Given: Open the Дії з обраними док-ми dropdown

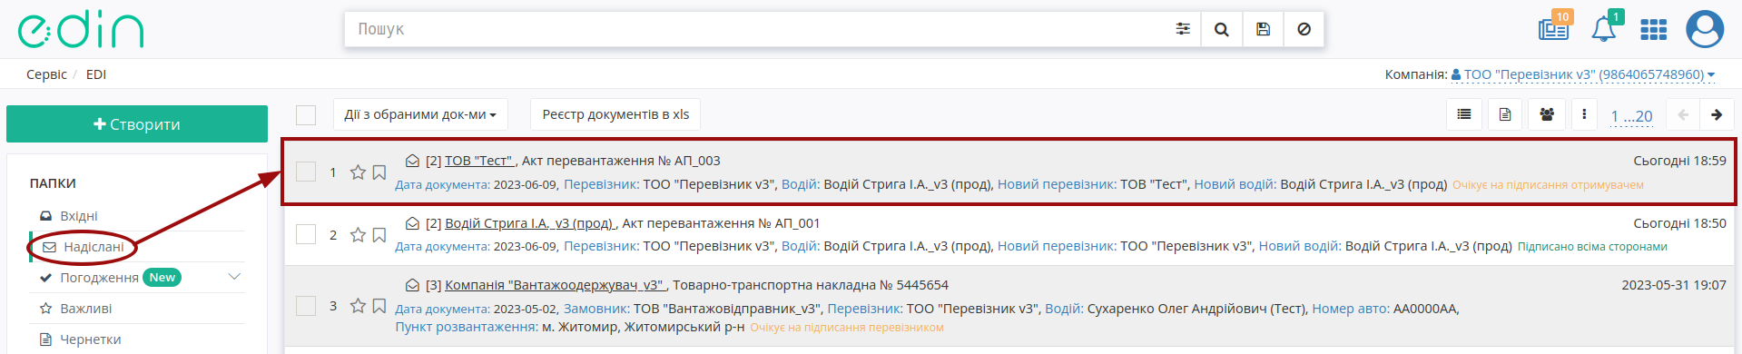Looking at the screenshot, I should 420,114.
